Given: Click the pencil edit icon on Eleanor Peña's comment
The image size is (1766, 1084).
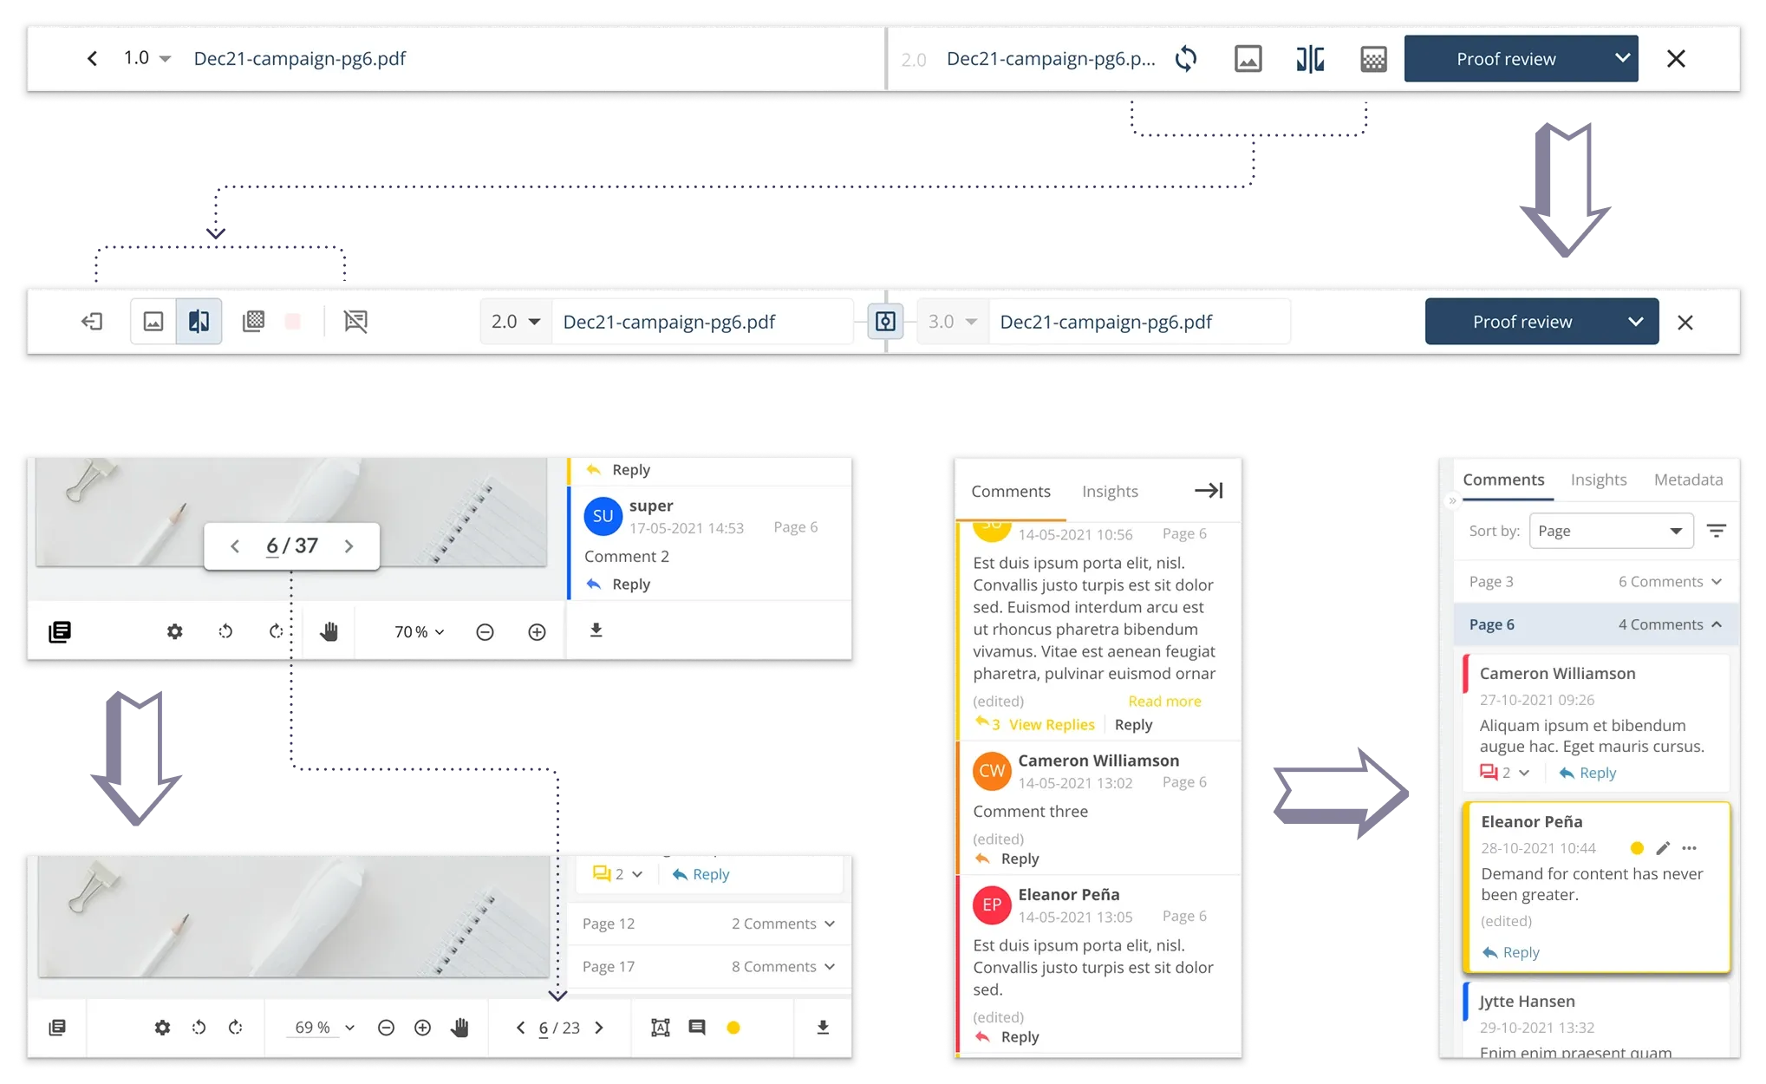Looking at the screenshot, I should click(1662, 848).
